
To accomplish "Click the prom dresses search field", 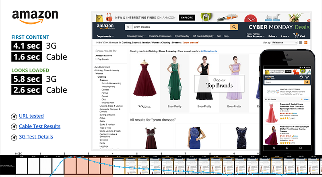I will coord(182,27).
